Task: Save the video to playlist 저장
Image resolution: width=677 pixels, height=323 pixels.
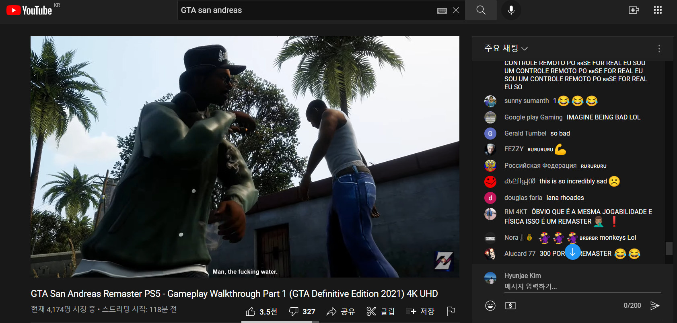Action: [x=420, y=311]
